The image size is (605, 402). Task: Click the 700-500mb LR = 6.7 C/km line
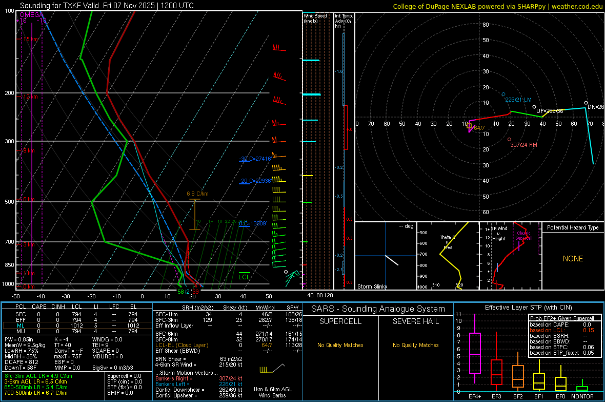36,393
